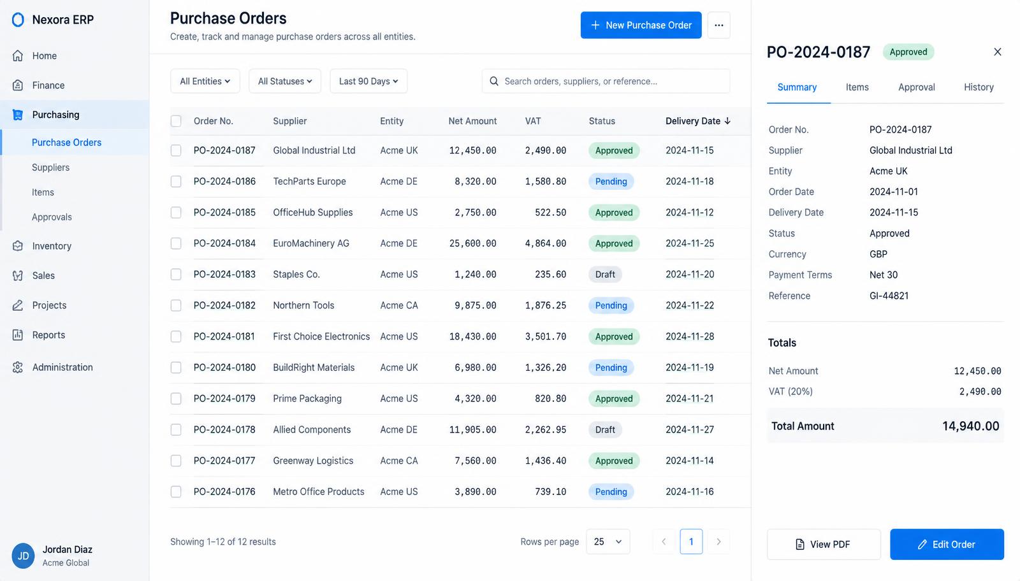
Task: Check the PO-2024-0176 row checkbox
Action: click(x=176, y=492)
